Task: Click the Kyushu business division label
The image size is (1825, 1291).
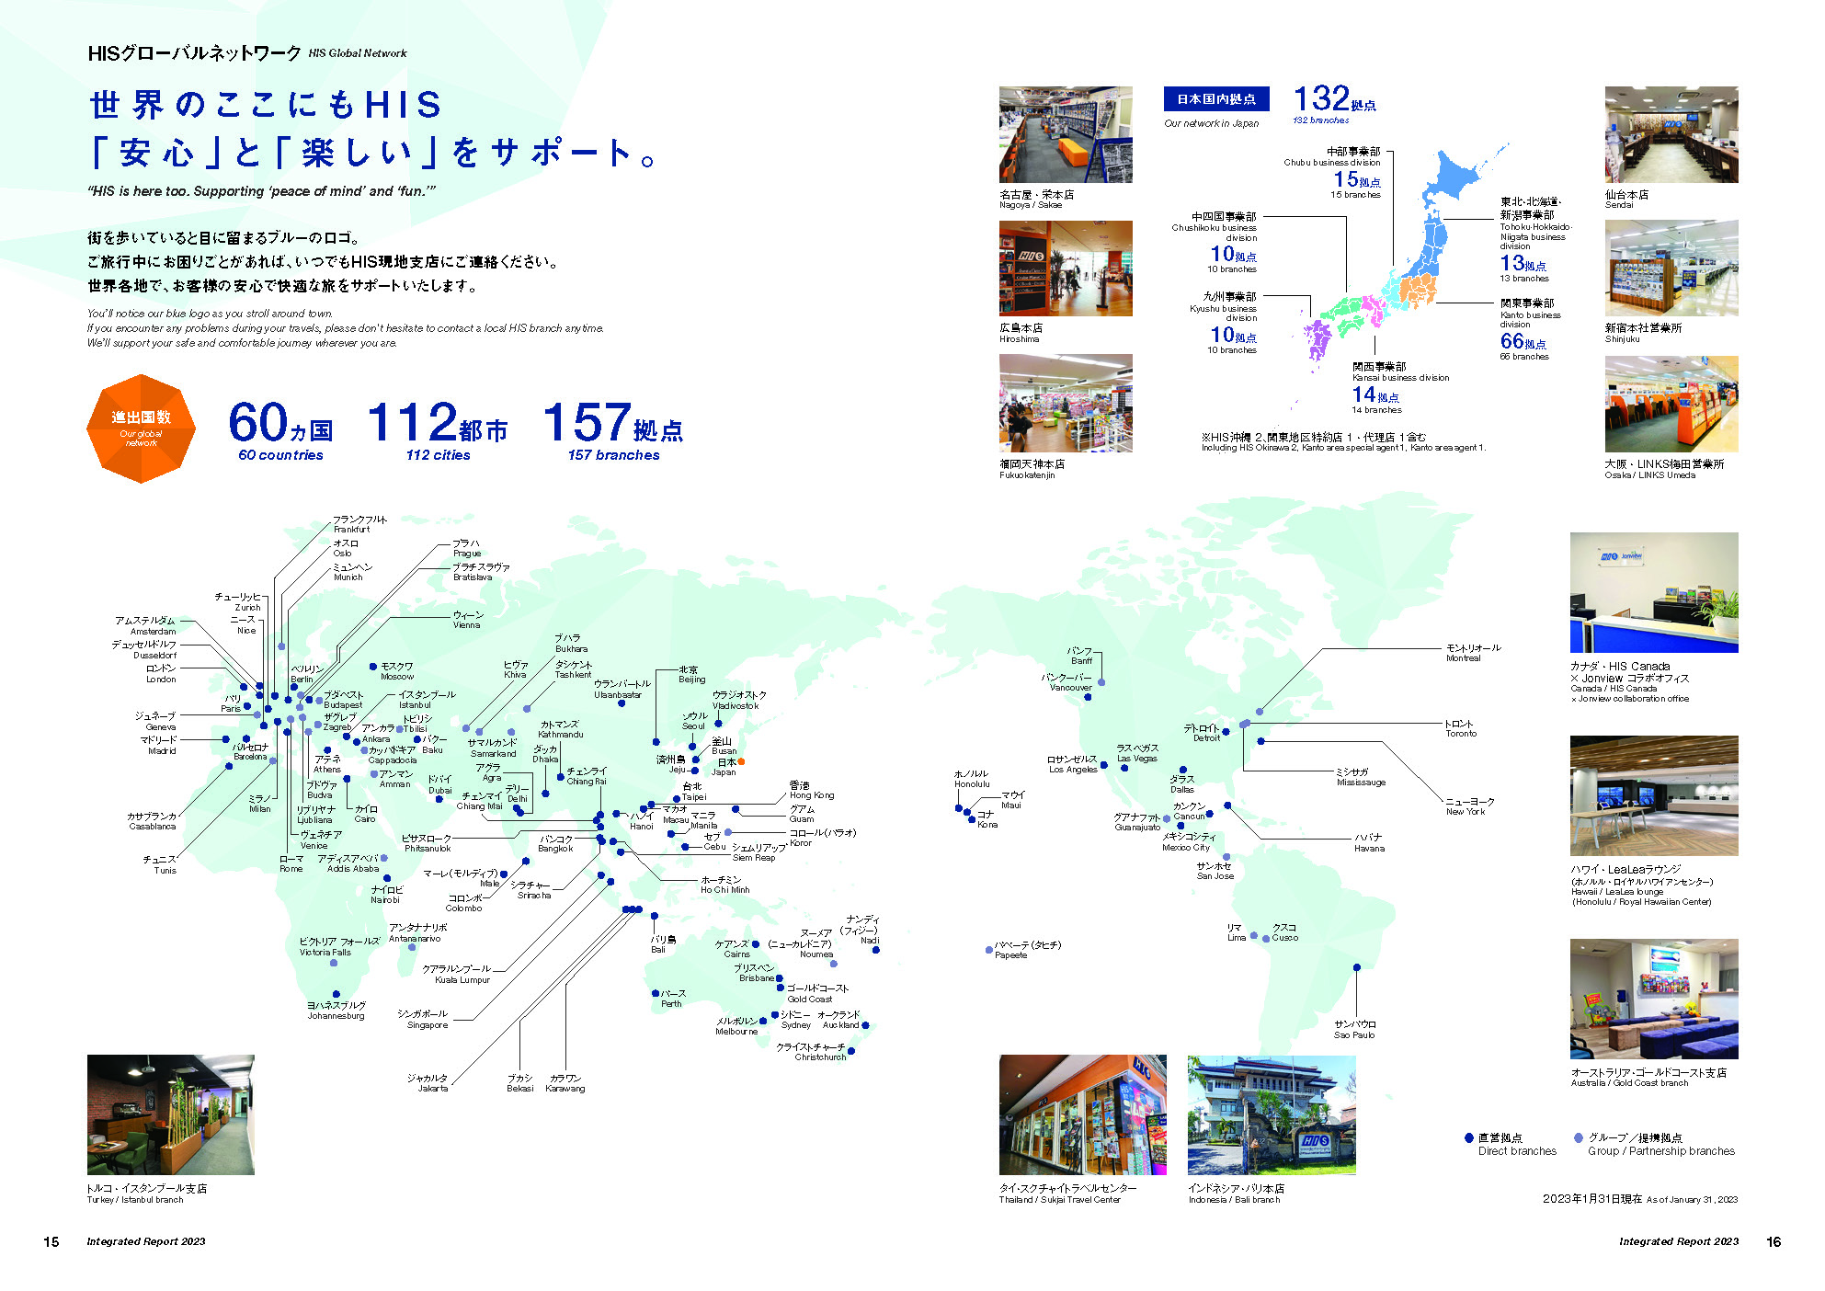Action: 1223,307
